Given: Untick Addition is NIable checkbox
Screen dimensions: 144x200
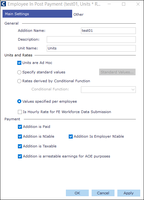Looking at the screenshot, I should tap(20, 137).
